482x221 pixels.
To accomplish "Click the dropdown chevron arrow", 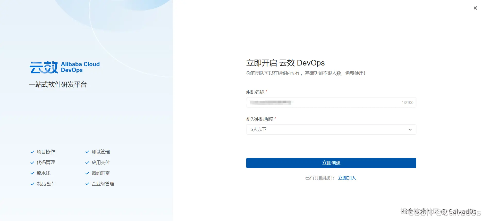I will point(410,129).
